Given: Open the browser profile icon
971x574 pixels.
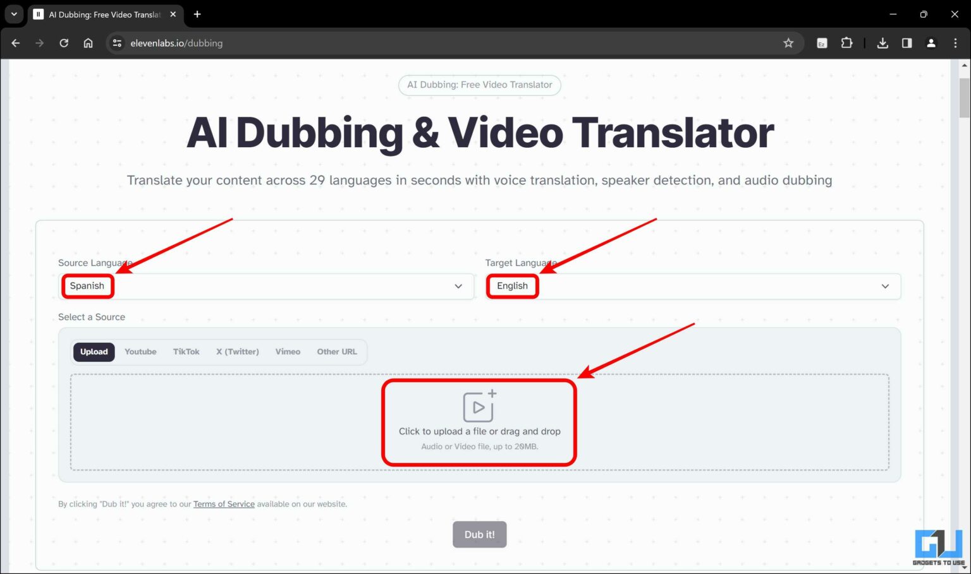Looking at the screenshot, I should [x=931, y=43].
